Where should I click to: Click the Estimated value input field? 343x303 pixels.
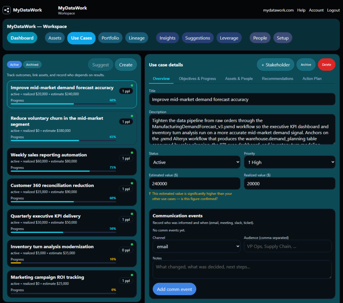tap(195, 183)
